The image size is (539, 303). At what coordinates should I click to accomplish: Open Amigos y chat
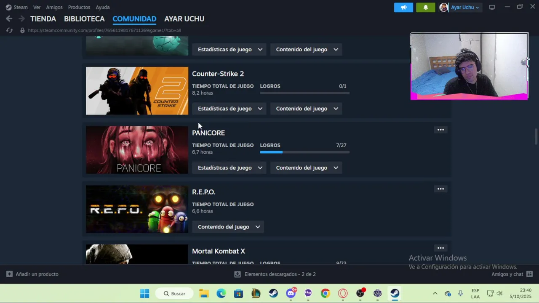(x=507, y=274)
